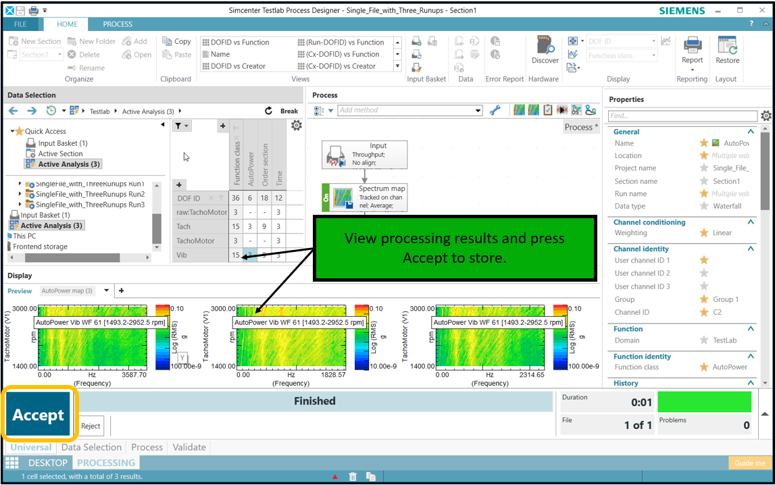The image size is (775, 485).
Task: Collapse the Channel conditioning section
Action: 751,222
